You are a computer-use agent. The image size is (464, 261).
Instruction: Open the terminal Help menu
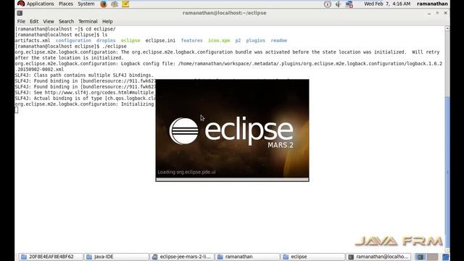[107, 21]
